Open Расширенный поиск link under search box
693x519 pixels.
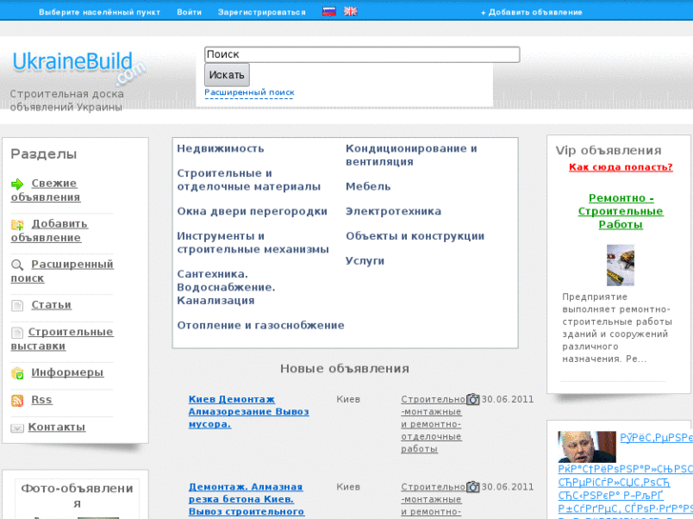(x=249, y=92)
